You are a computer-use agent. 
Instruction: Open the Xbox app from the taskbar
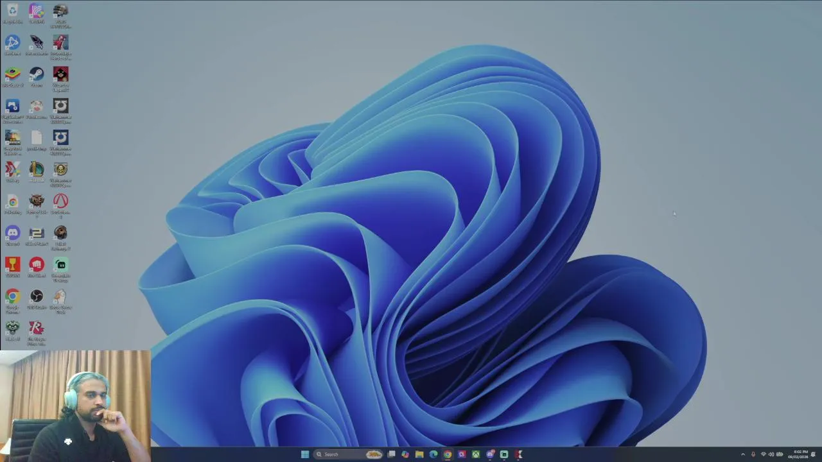point(476,454)
